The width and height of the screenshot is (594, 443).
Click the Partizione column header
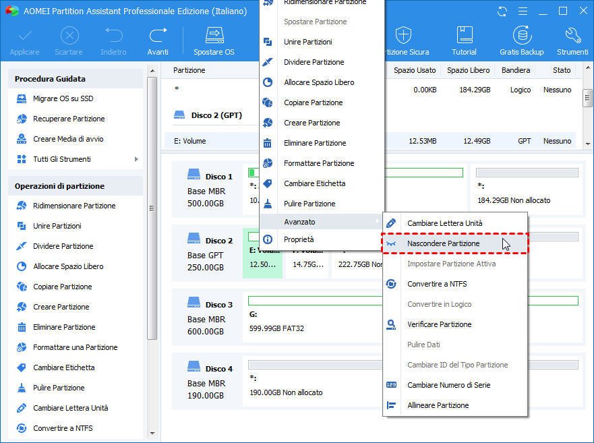[x=189, y=71]
